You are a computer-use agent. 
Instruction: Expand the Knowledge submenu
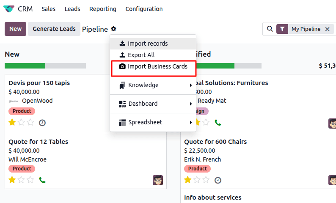pyautogui.click(x=153, y=85)
